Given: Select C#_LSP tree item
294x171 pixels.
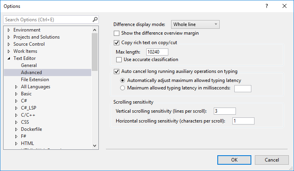Looking at the screenshot, I should (28, 108).
